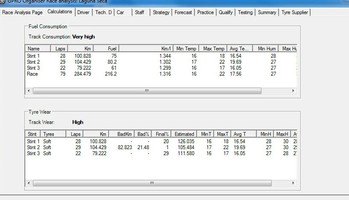Select Stint 1 row in fuel table
The width and height of the screenshot is (349, 200).
[x=161, y=56]
